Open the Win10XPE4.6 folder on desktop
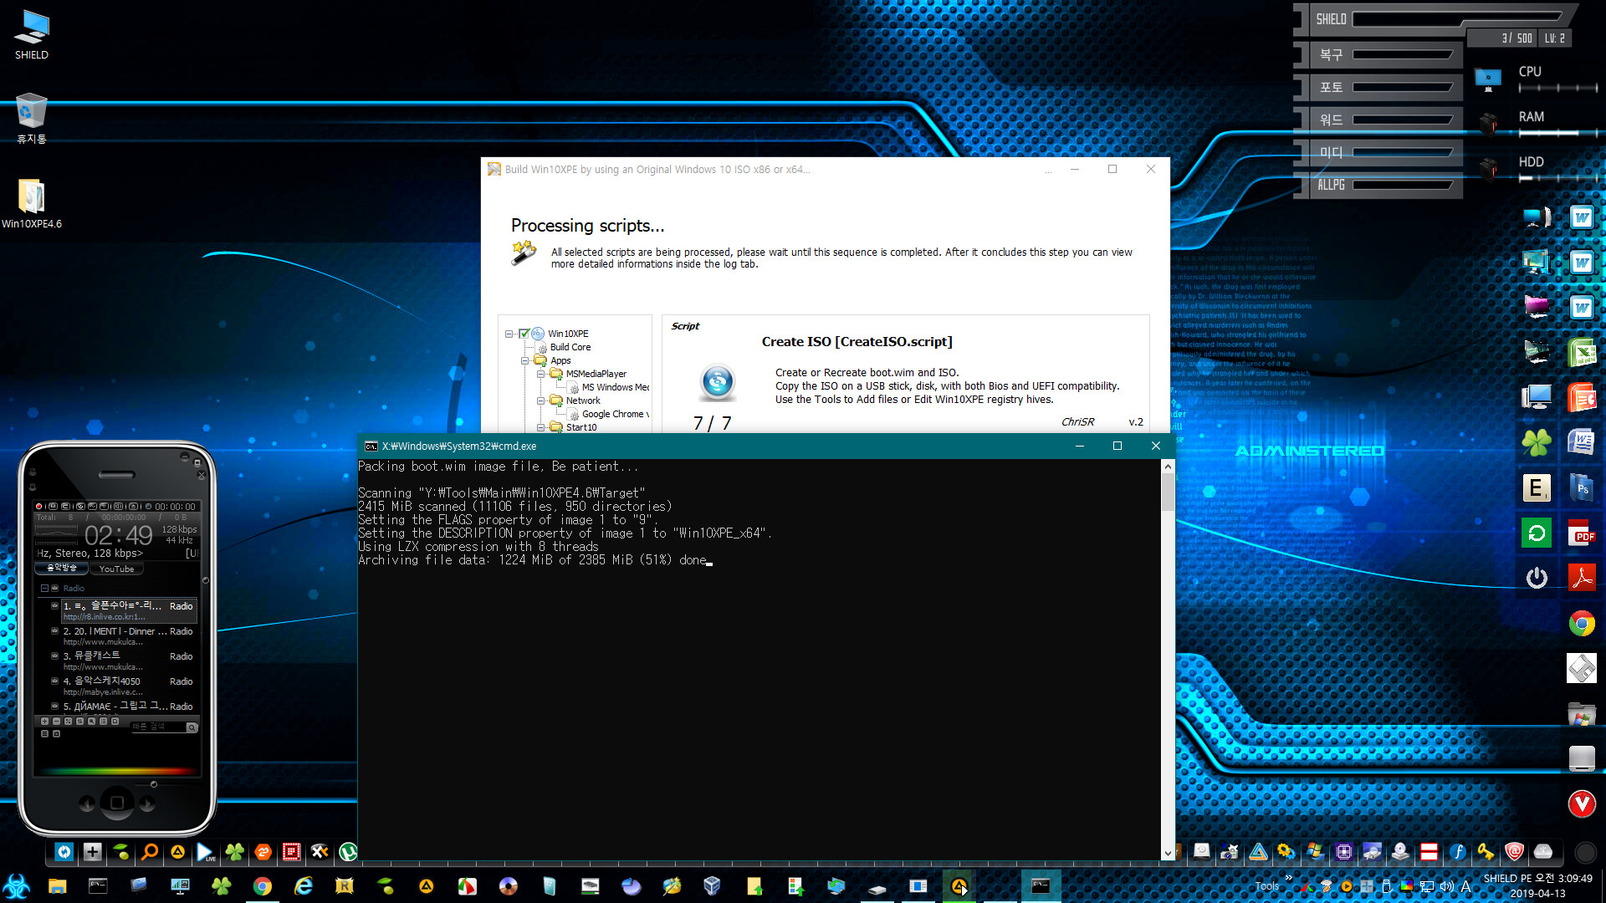 (32, 203)
